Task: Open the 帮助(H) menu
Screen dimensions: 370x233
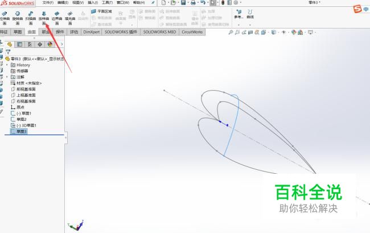Action: tap(139, 3)
